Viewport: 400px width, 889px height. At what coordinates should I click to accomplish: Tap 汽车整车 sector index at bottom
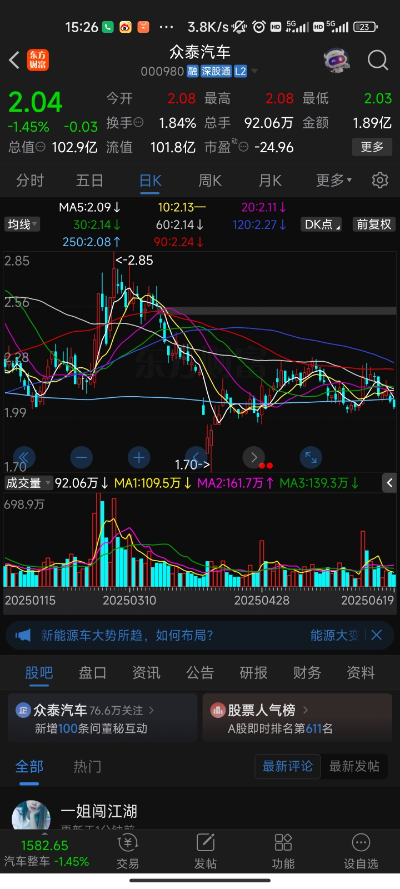click(x=47, y=853)
